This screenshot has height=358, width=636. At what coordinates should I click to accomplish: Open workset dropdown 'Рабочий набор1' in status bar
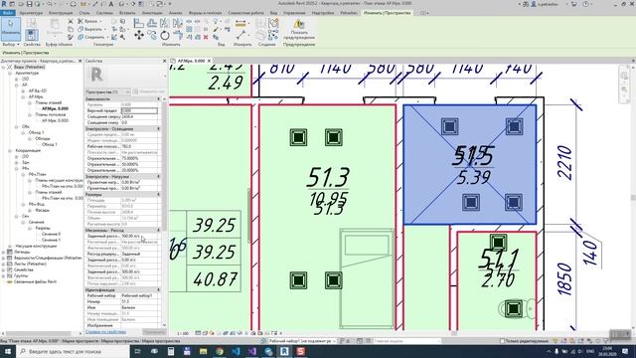coord(302,341)
